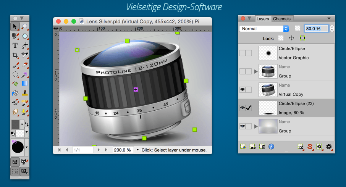Switch to the Channels tab
This screenshot has width=346, height=187.
(x=282, y=19)
